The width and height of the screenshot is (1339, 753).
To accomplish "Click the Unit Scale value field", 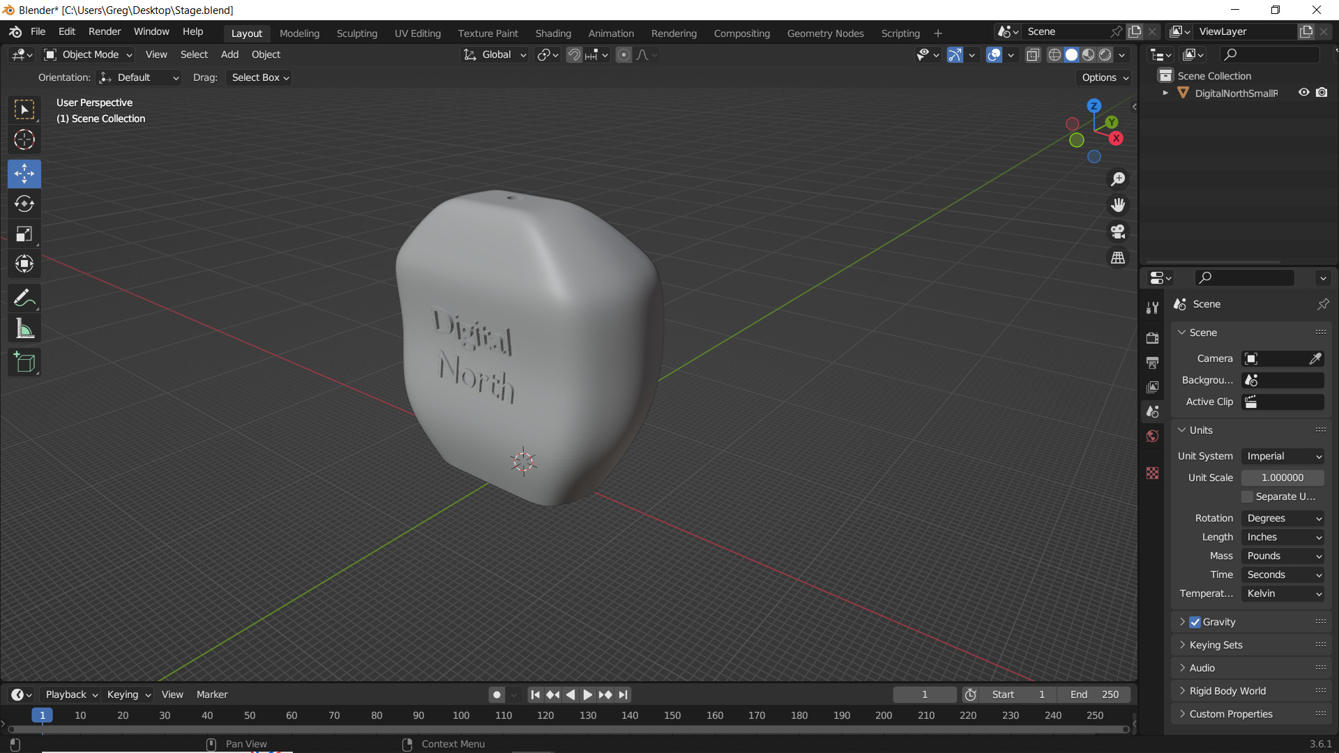I will point(1283,478).
